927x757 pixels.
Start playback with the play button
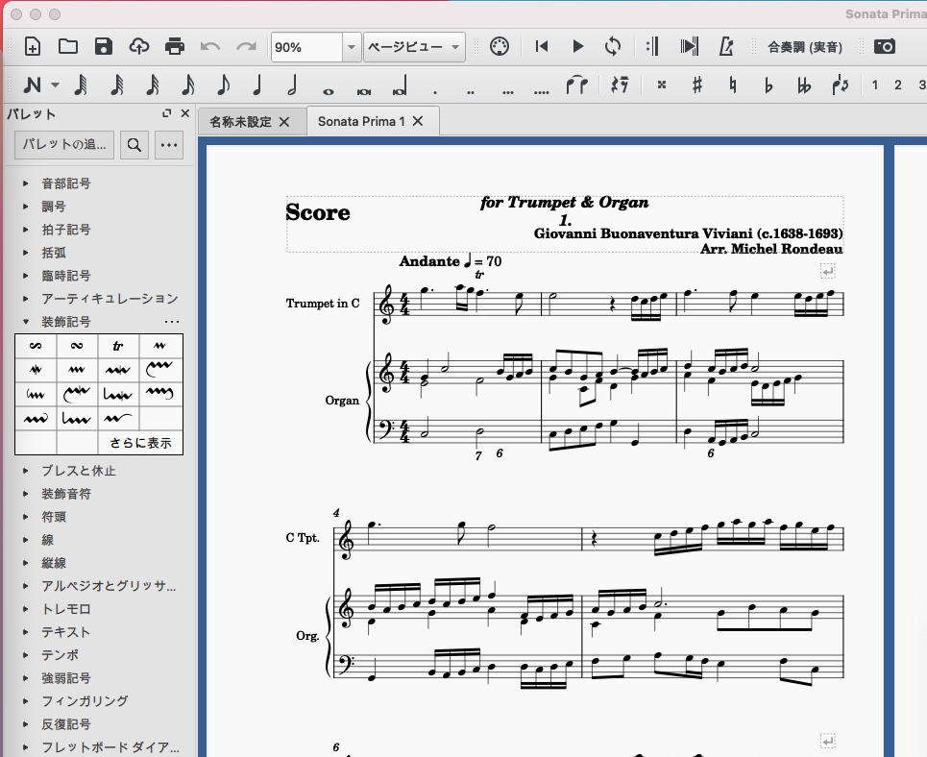click(577, 46)
